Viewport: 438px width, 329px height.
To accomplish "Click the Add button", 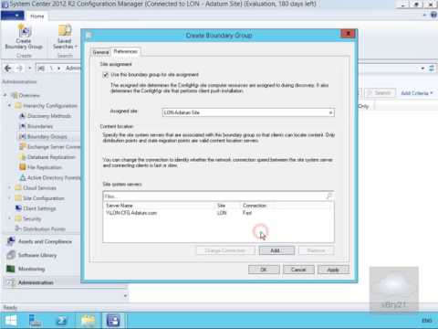I will coord(276,250).
